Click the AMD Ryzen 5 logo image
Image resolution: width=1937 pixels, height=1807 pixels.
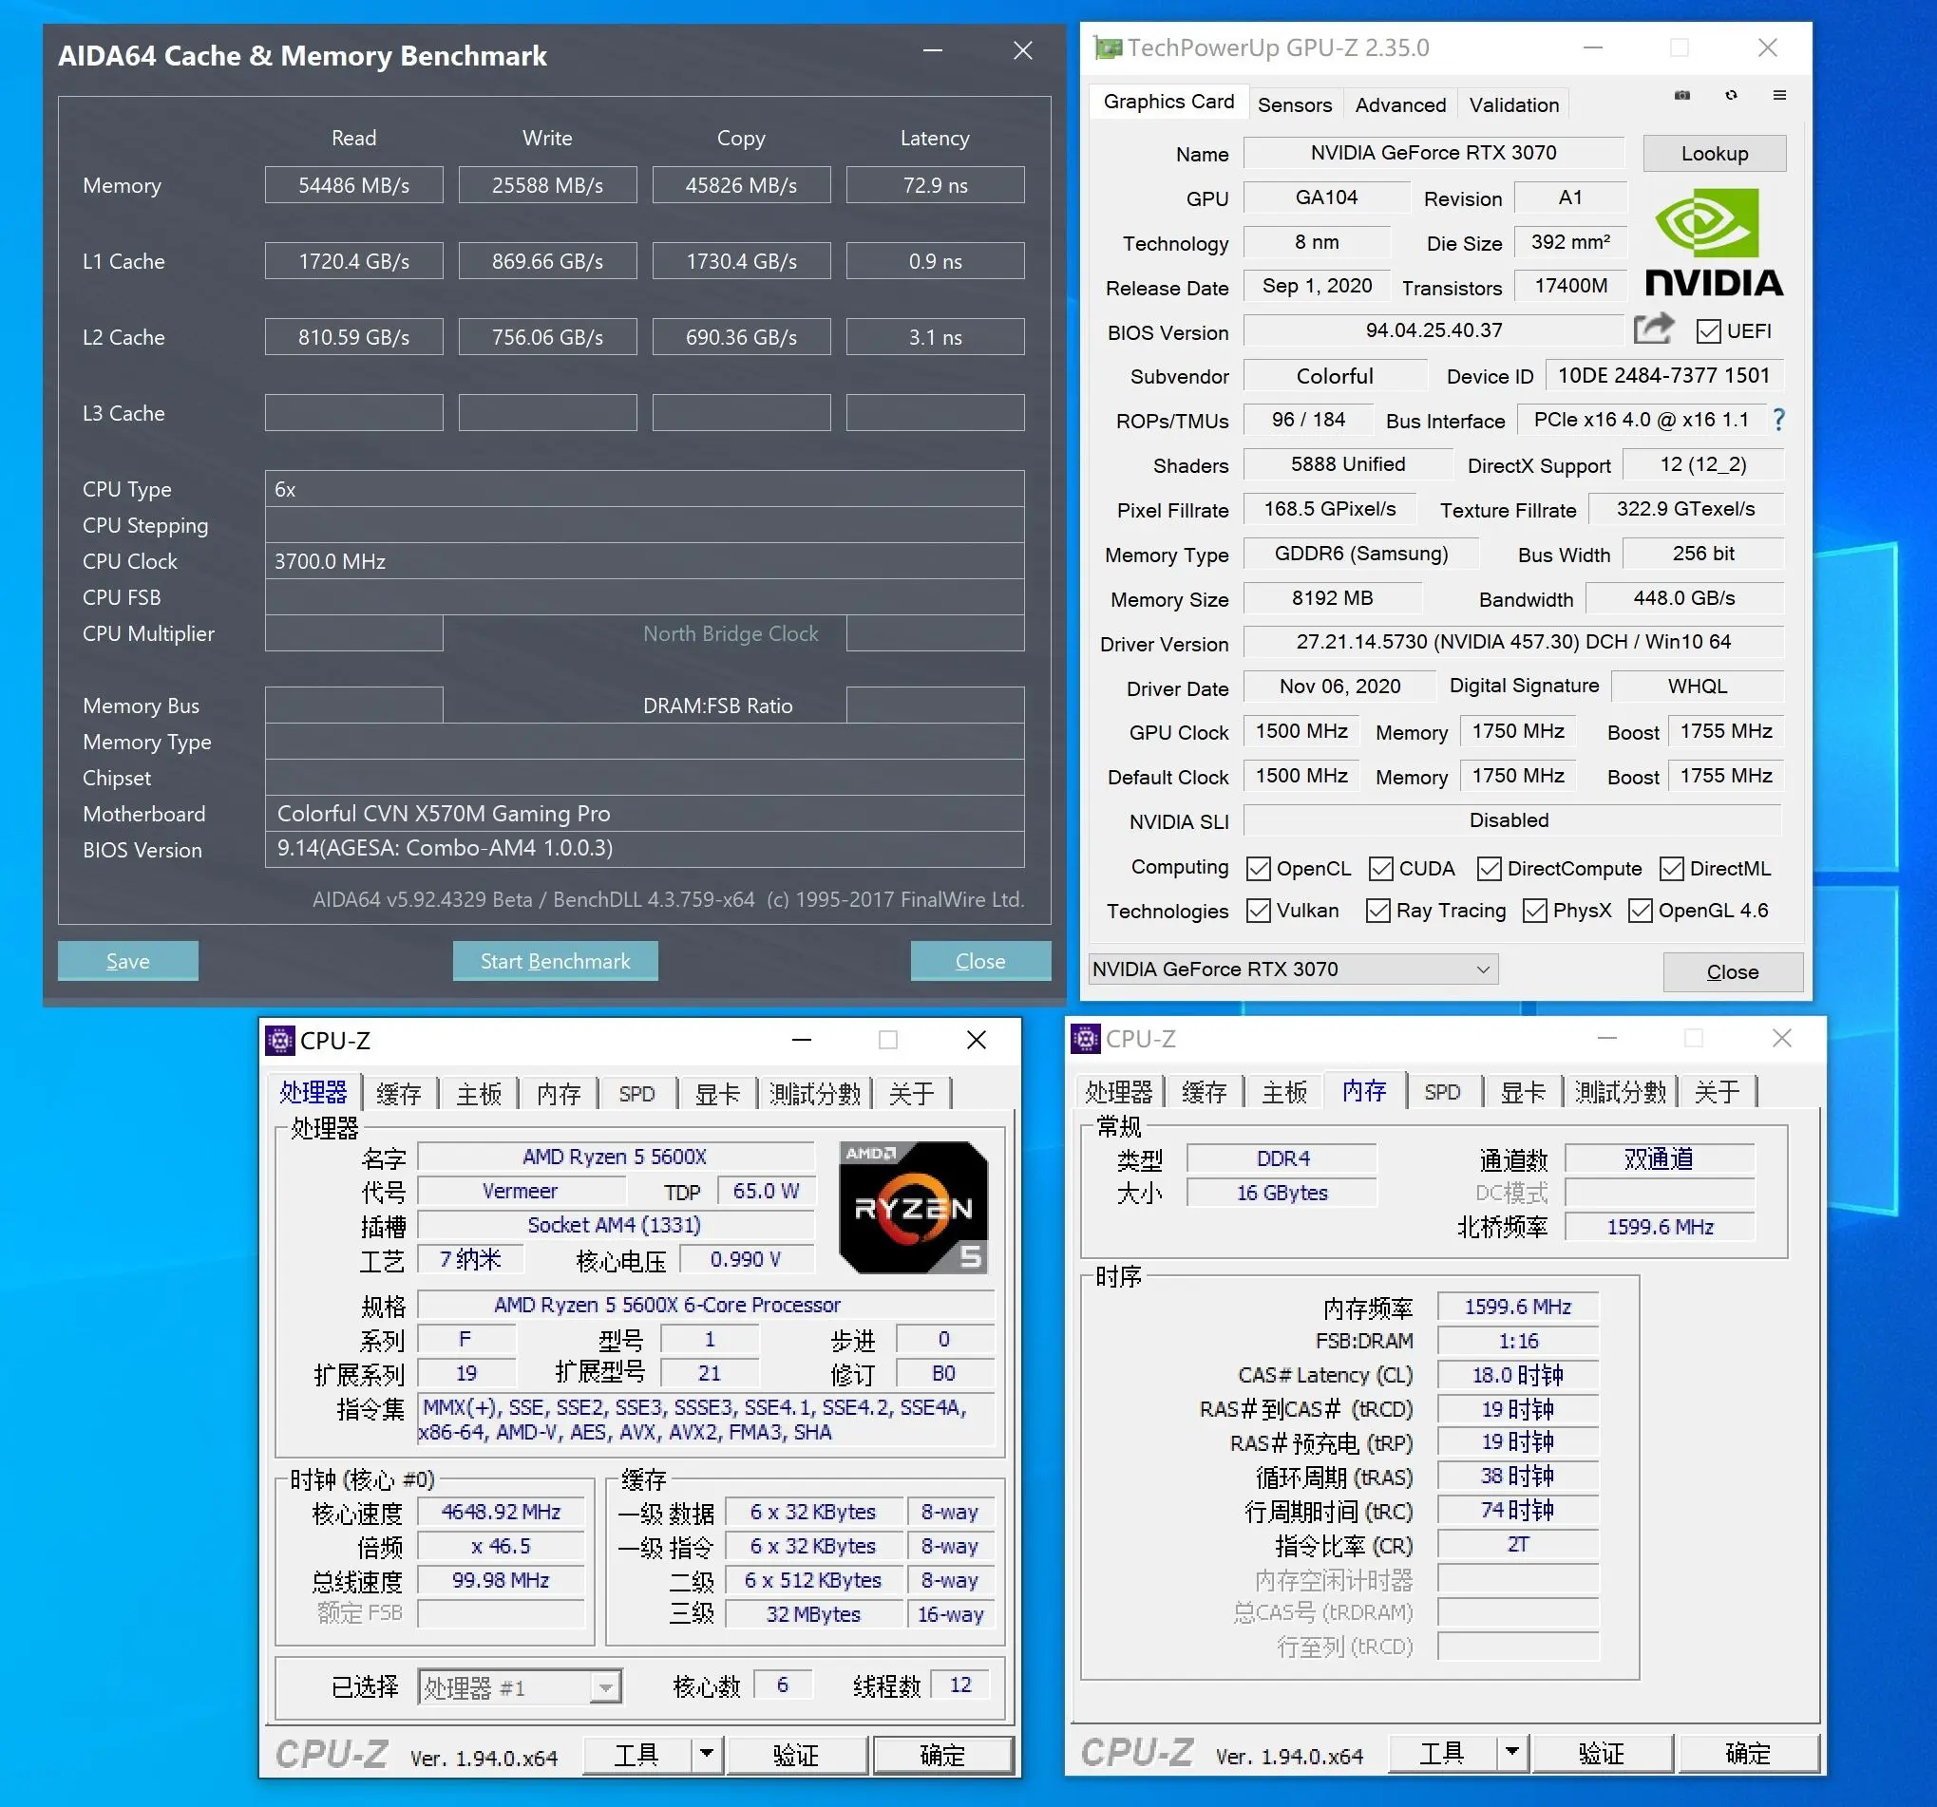point(913,1208)
